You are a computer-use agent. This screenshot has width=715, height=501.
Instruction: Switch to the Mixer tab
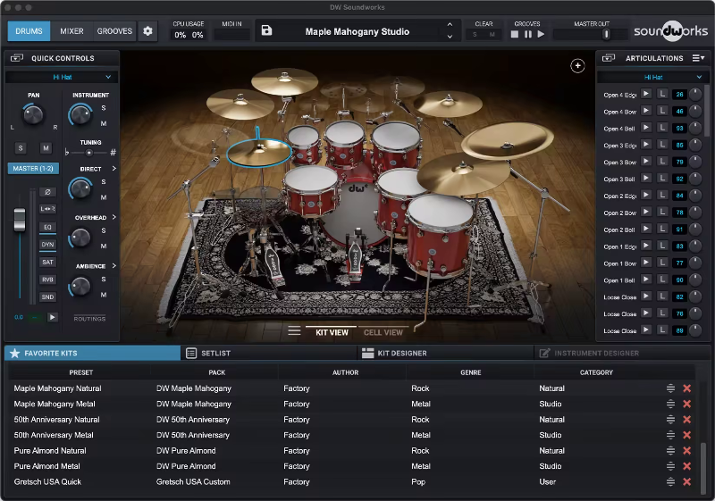coord(71,31)
